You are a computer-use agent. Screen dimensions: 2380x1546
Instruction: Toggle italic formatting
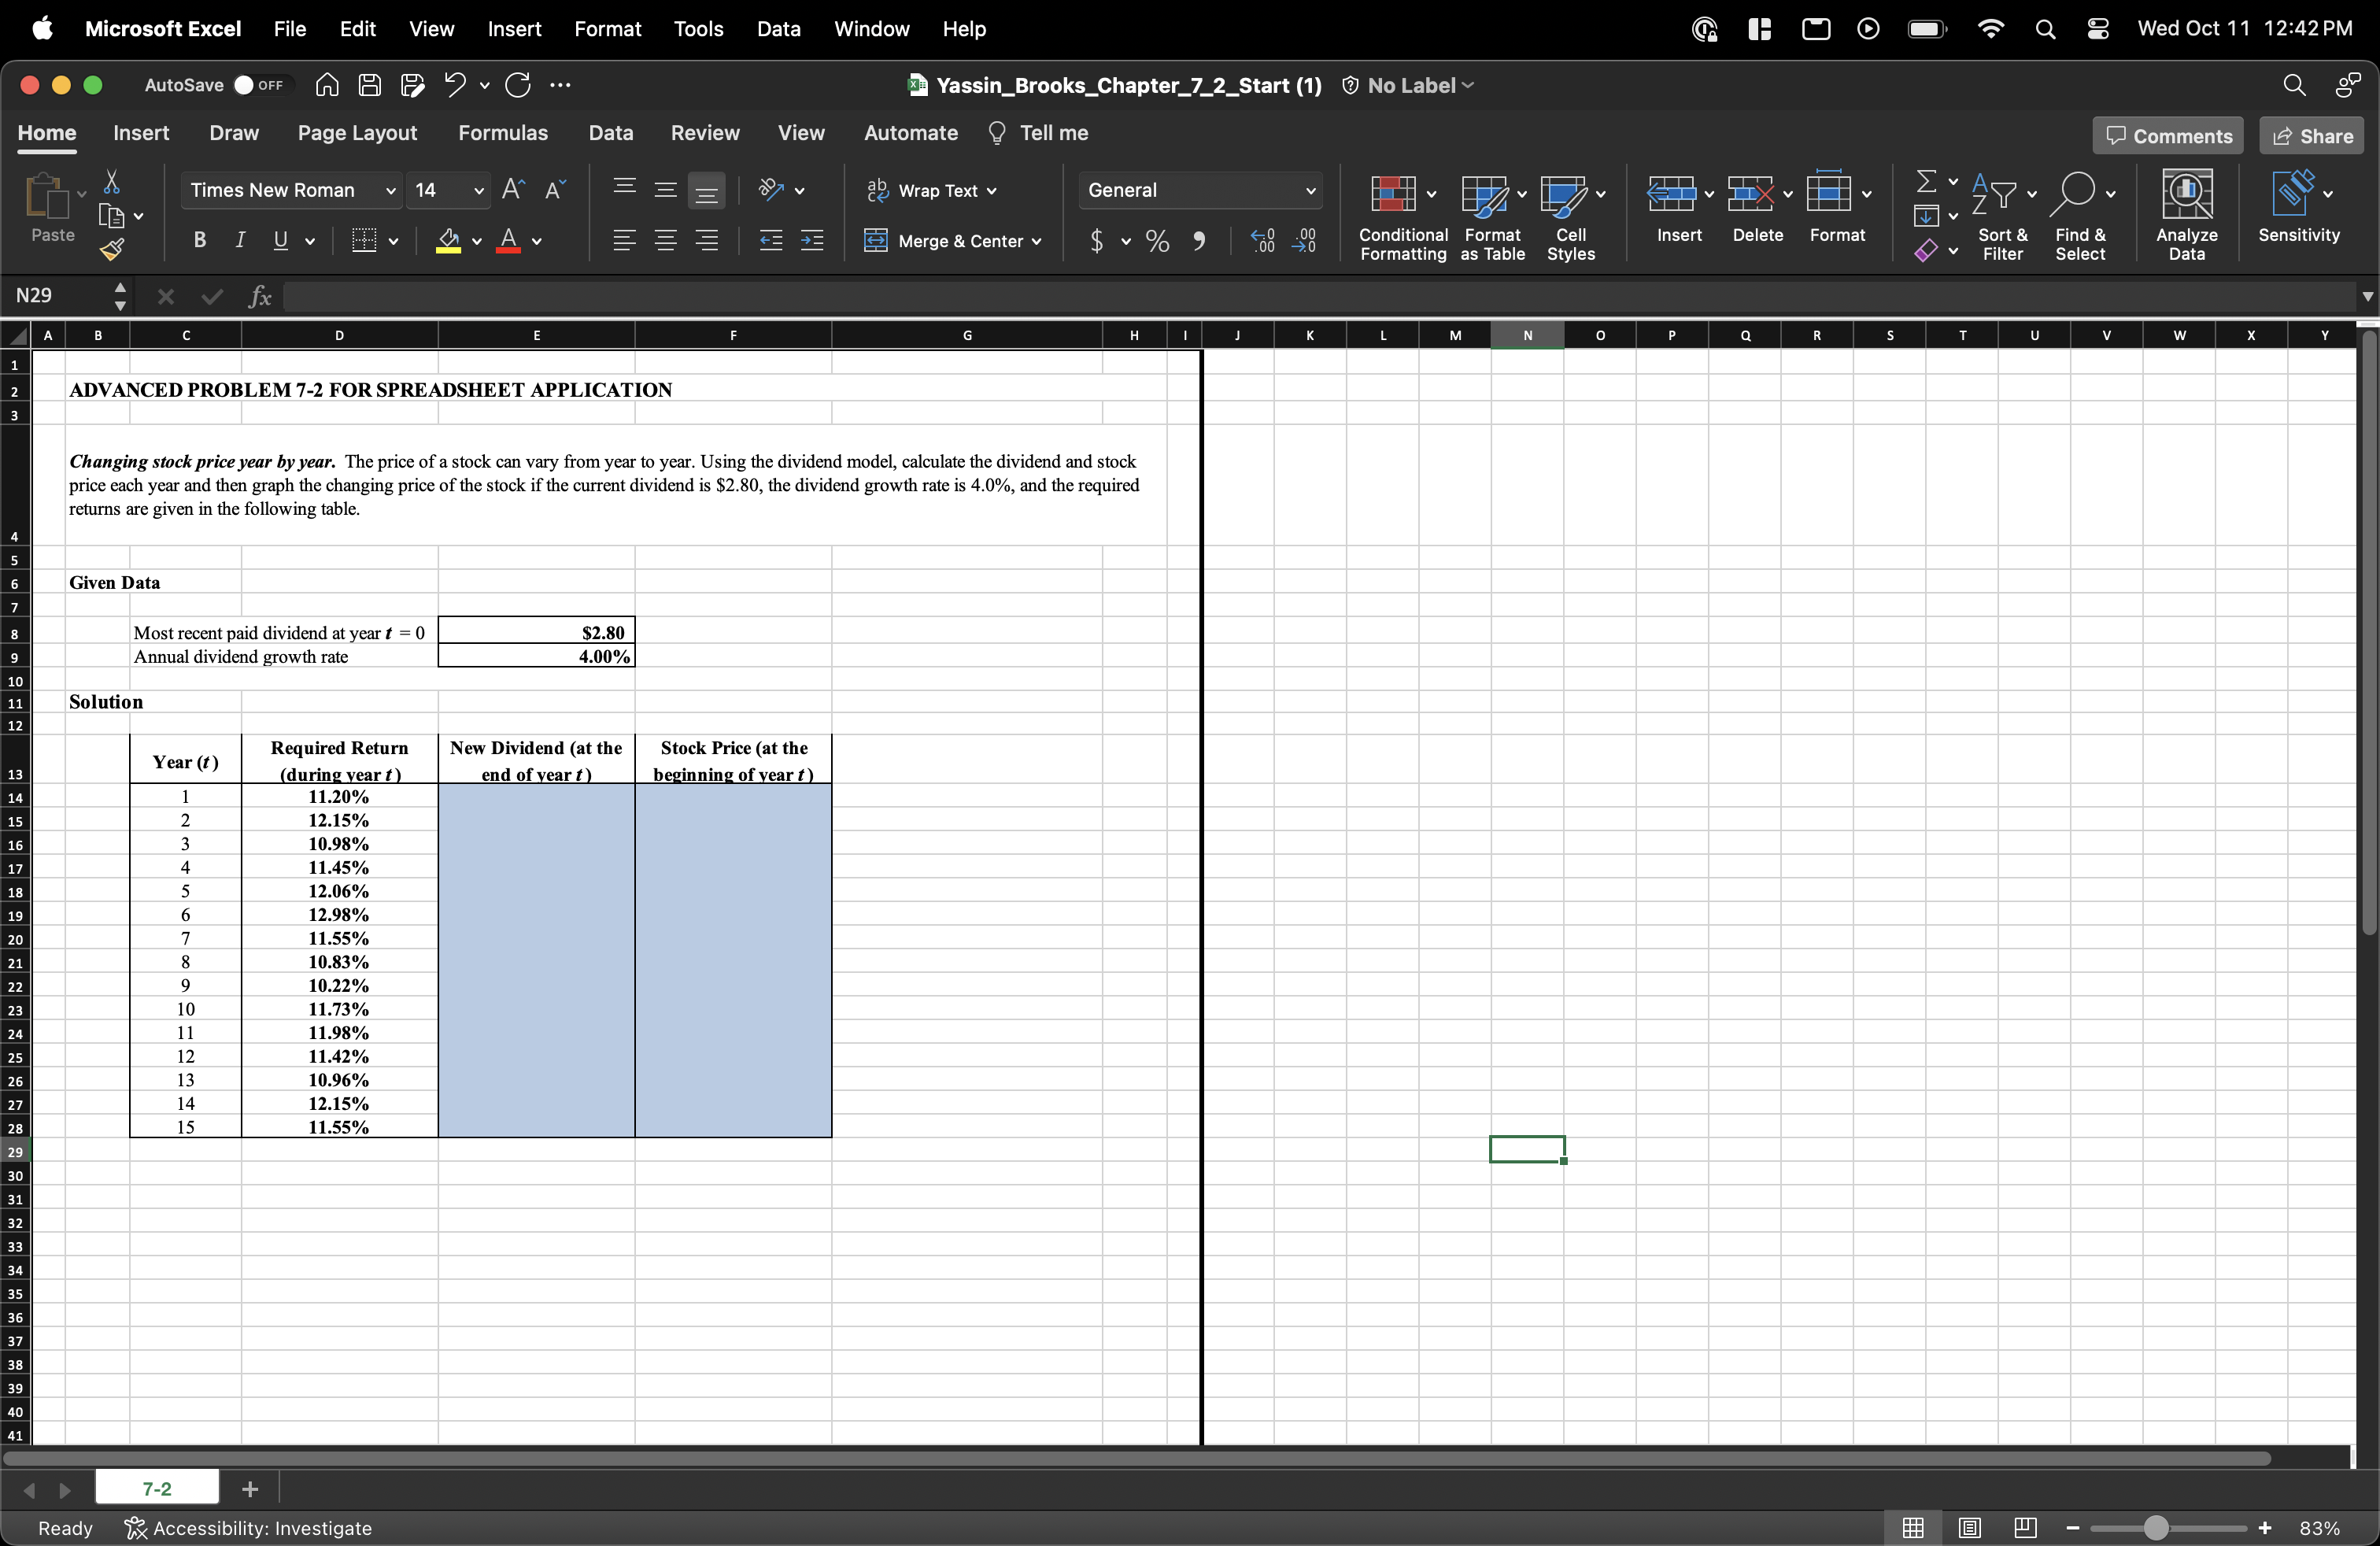[239, 240]
